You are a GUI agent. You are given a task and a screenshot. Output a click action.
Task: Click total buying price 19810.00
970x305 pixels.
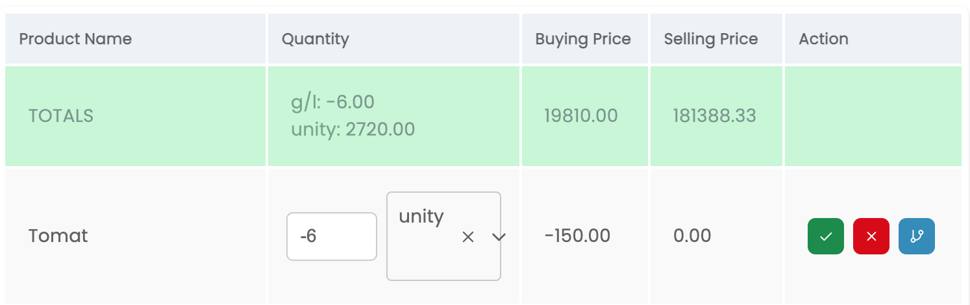(580, 116)
